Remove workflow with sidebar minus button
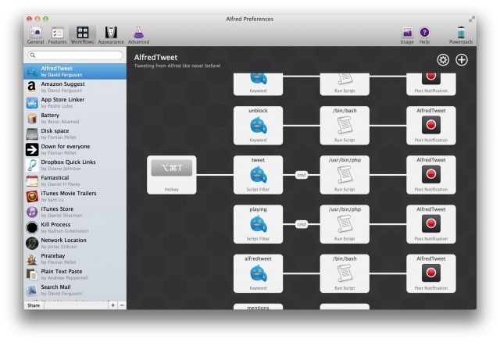 point(121,305)
